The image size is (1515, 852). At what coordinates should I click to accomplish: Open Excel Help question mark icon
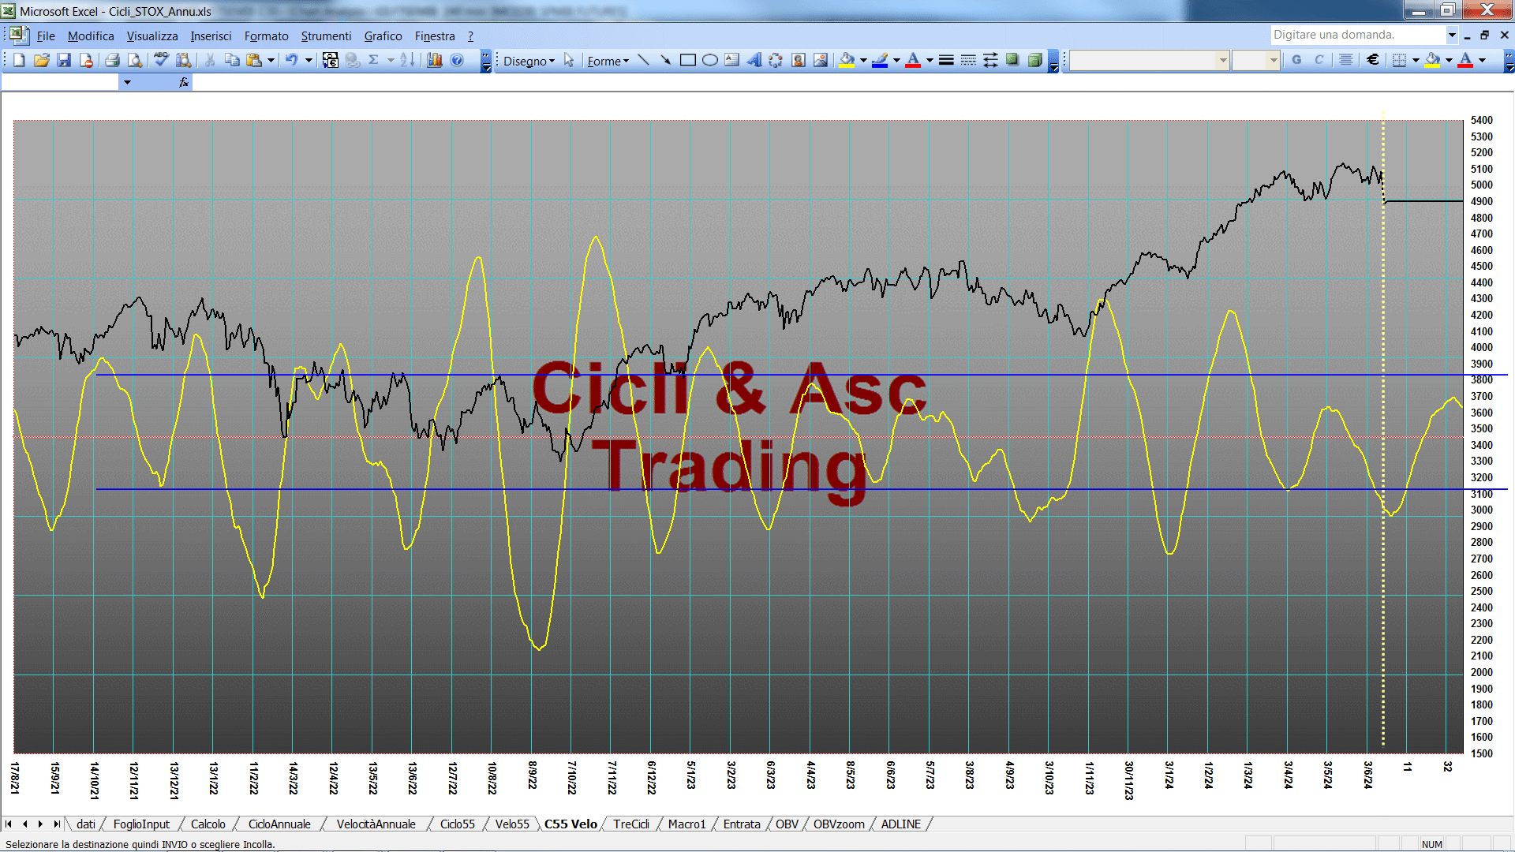pos(457,60)
